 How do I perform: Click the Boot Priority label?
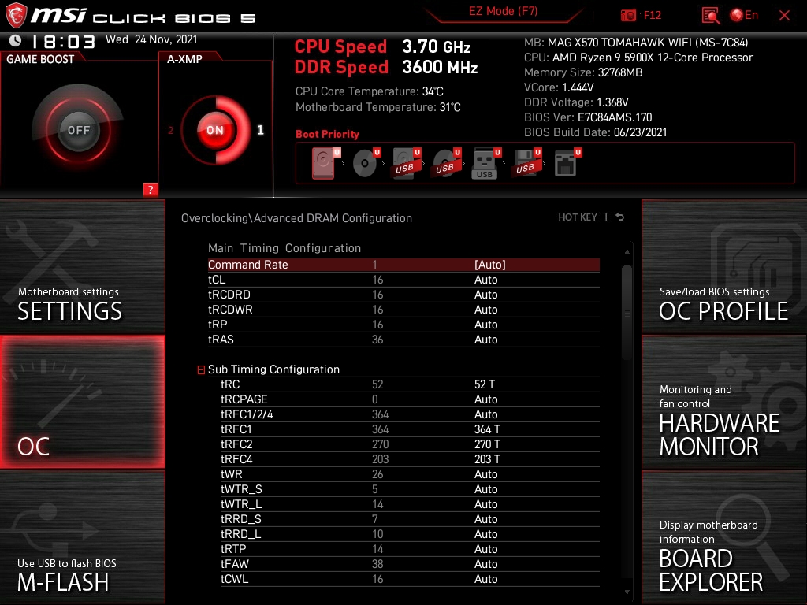coord(327,134)
